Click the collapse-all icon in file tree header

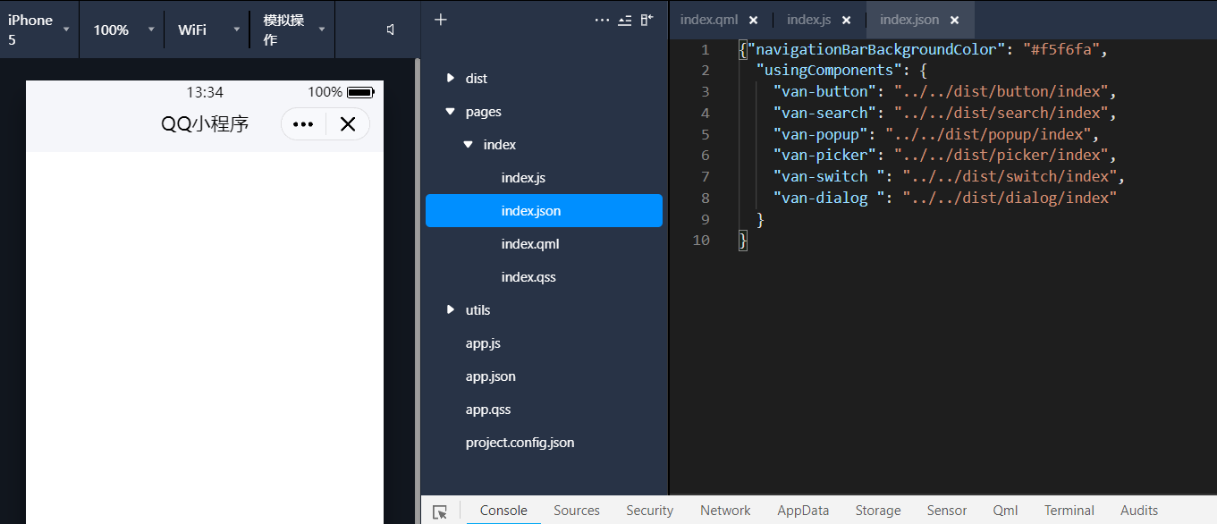click(625, 20)
